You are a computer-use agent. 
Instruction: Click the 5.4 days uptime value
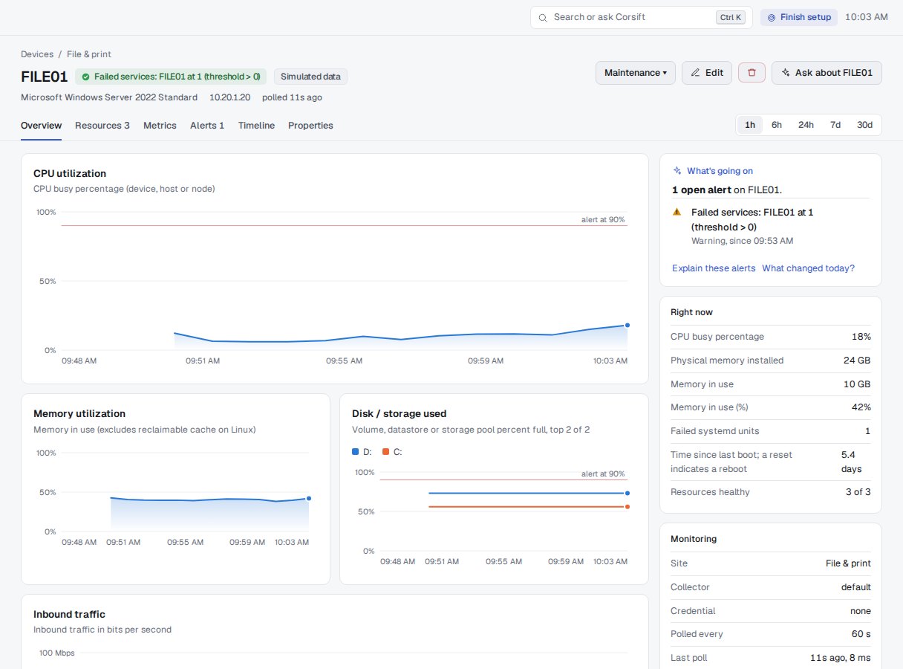click(852, 462)
